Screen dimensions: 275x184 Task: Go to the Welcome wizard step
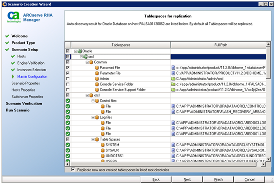(x=20, y=36)
